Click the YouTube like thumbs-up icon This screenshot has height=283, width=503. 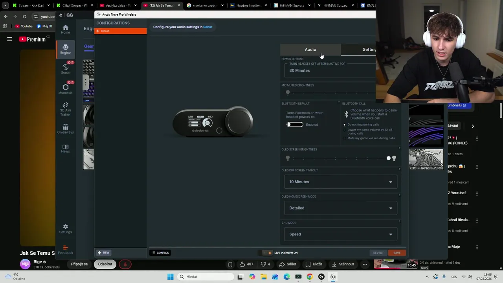[242, 264]
